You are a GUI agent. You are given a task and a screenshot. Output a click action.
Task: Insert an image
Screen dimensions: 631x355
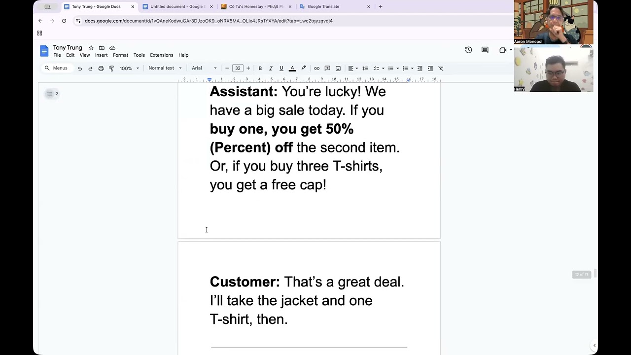tap(338, 69)
